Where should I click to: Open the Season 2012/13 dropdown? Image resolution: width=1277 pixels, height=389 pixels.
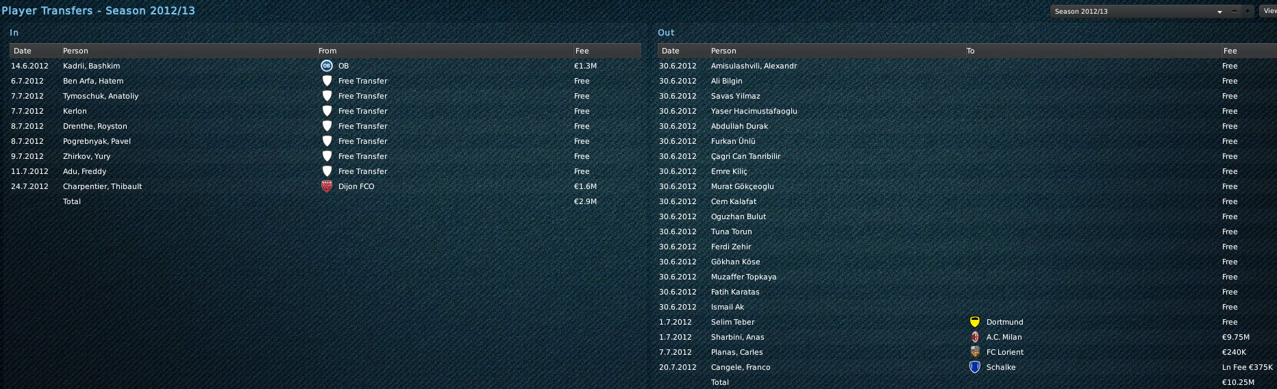tap(1139, 11)
